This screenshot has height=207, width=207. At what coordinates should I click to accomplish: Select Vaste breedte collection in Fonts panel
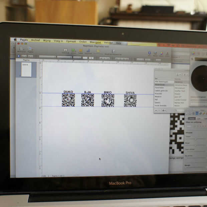(x=161, y=106)
